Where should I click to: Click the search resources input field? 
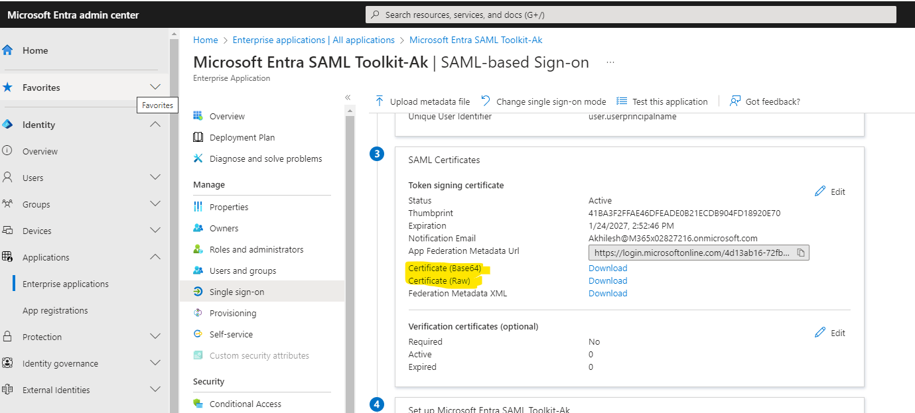point(630,15)
